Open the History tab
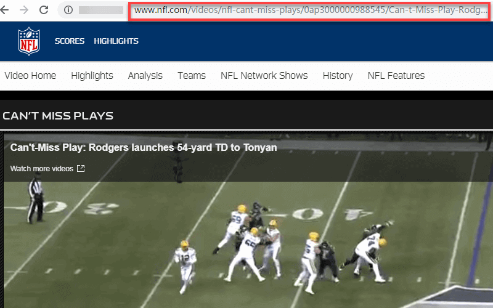This screenshot has width=493, height=308. [x=338, y=76]
